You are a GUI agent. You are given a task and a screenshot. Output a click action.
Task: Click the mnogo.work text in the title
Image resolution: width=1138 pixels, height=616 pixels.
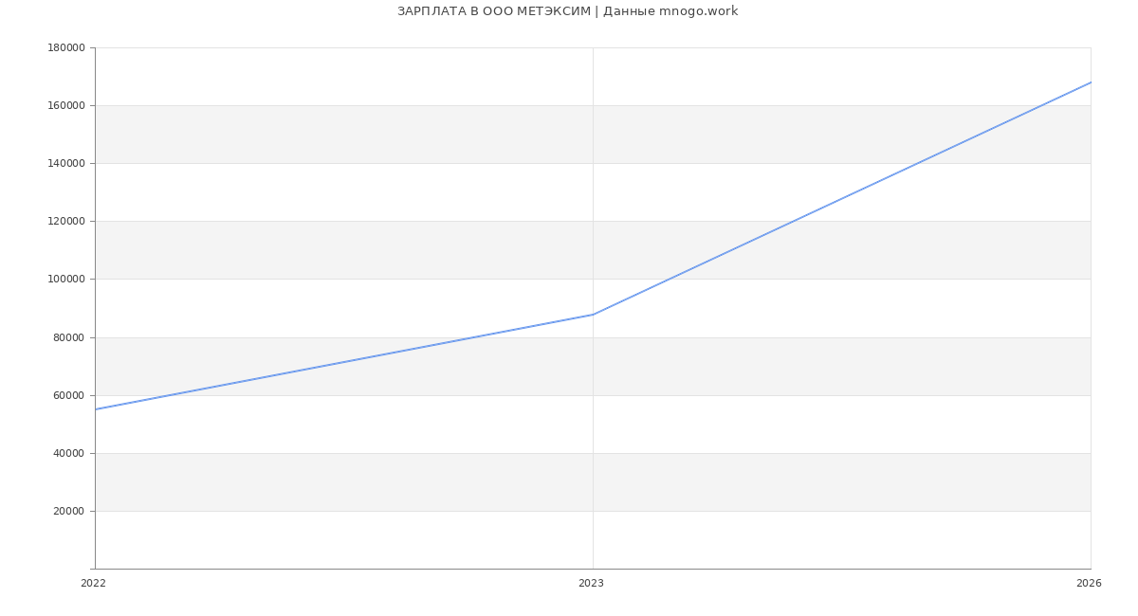(698, 11)
